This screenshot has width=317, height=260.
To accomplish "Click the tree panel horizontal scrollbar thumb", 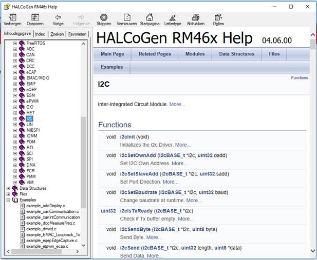I will pos(36,251).
